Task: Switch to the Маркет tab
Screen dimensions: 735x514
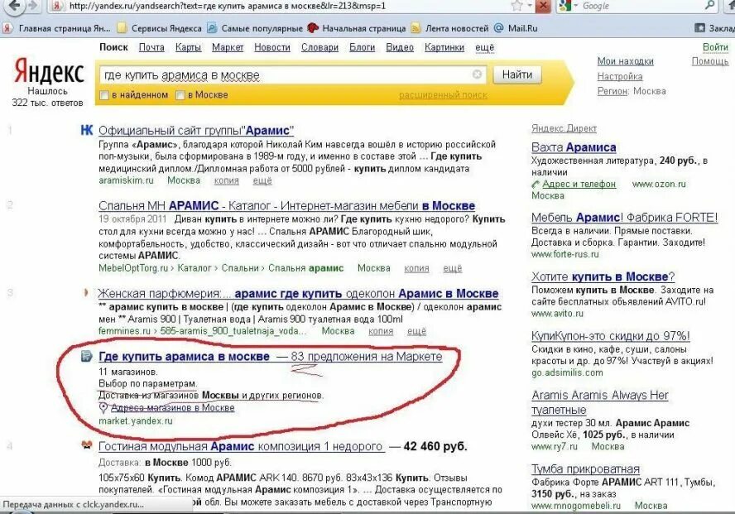Action: (228, 47)
